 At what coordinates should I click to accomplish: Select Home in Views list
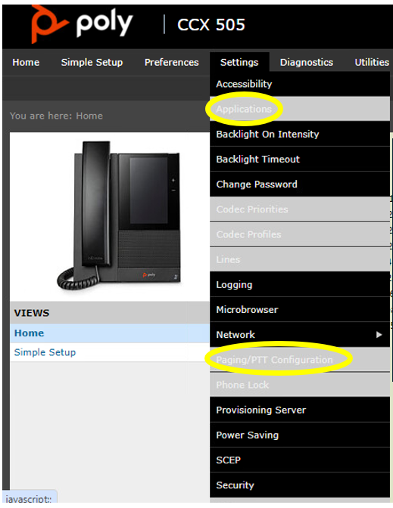coord(110,333)
